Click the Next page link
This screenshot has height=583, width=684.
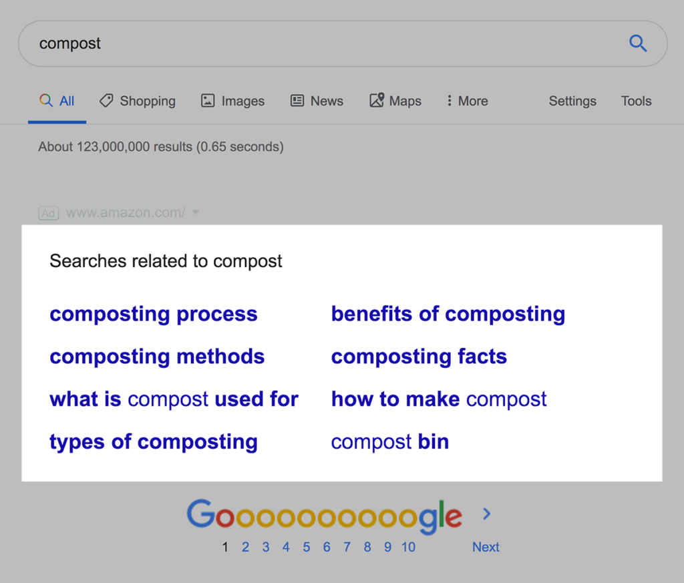[x=486, y=547]
